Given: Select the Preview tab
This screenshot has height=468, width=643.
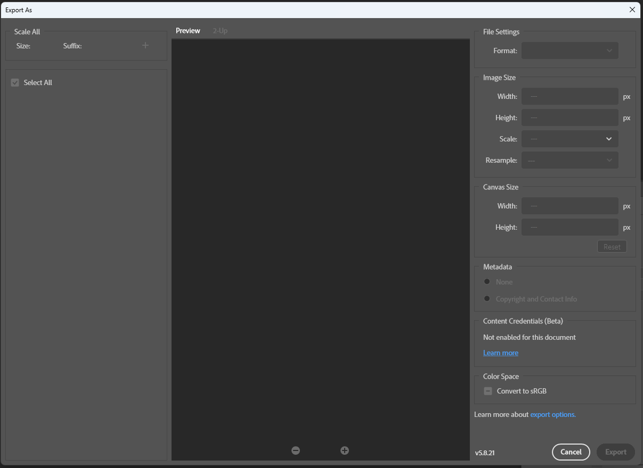Looking at the screenshot, I should 188,30.
